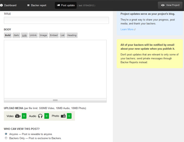
Task: Click the body editor resize handle
Action: [x=55, y=100]
